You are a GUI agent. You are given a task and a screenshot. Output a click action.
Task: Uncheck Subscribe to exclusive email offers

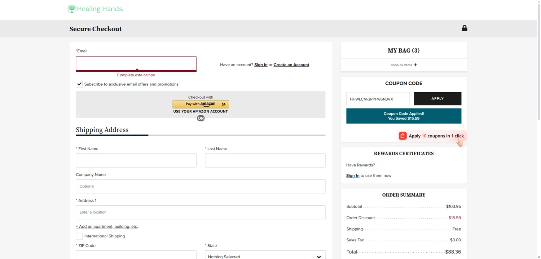[x=79, y=84]
